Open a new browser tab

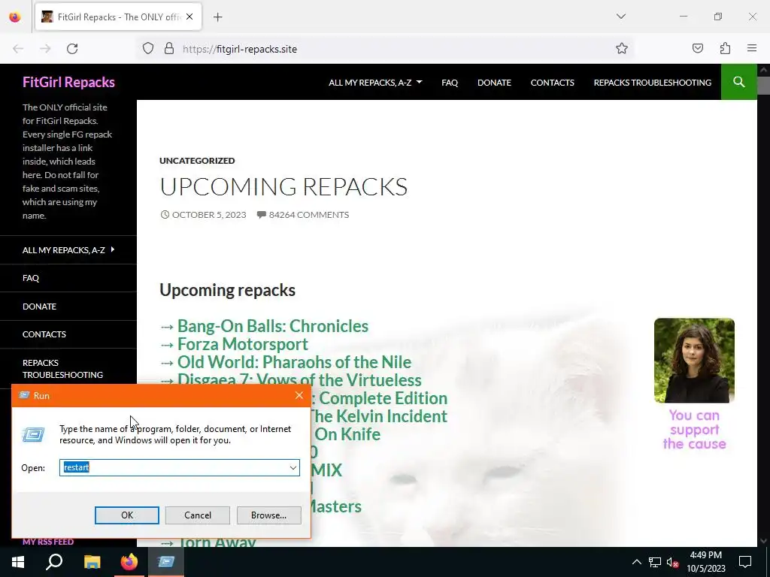[218, 17]
